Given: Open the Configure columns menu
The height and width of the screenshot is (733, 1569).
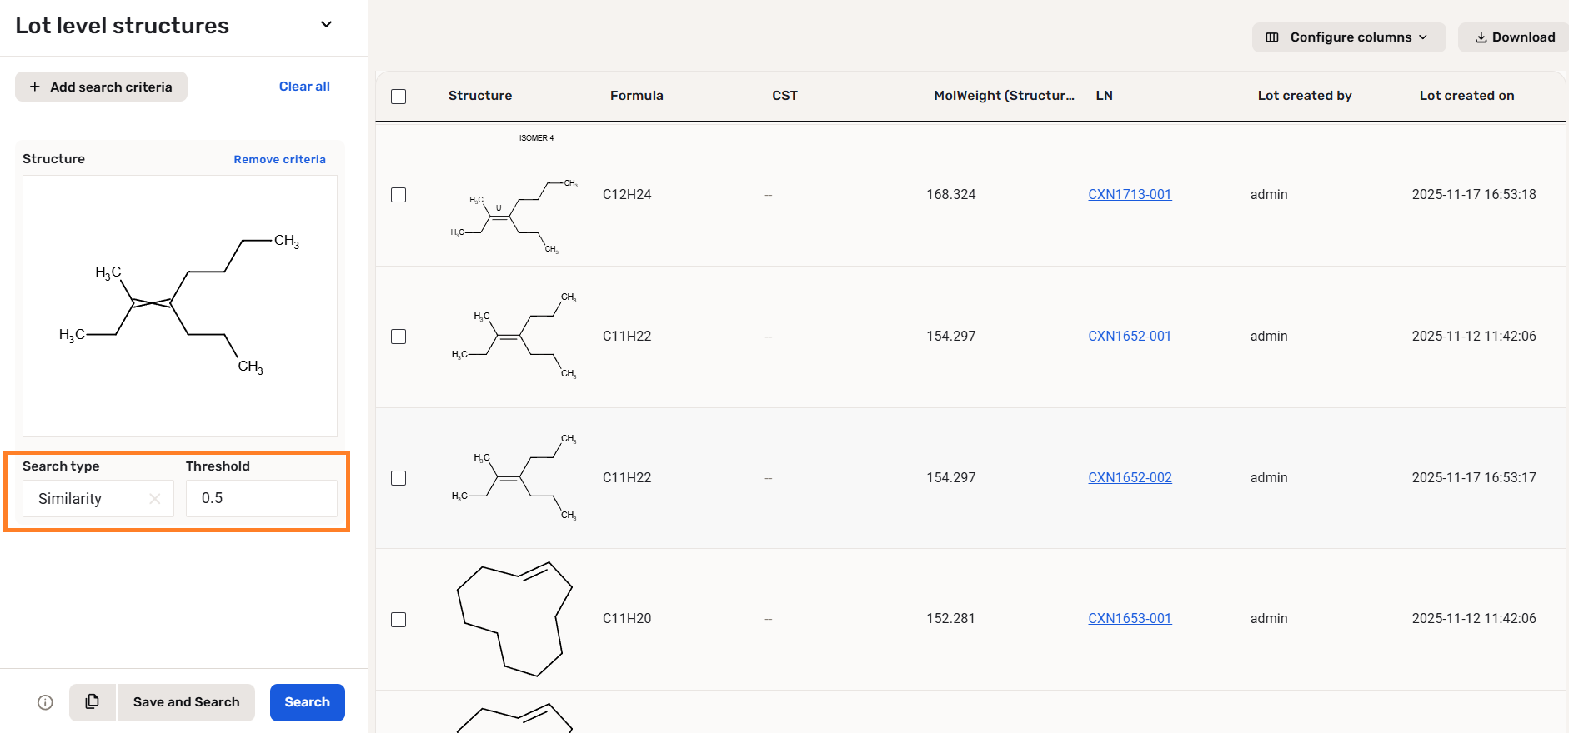Looking at the screenshot, I should pos(1348,37).
